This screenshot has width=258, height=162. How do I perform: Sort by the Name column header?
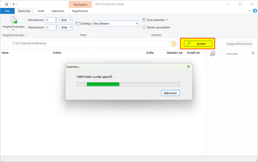tap(26, 53)
